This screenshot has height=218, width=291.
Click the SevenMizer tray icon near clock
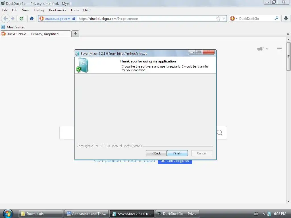(269, 214)
